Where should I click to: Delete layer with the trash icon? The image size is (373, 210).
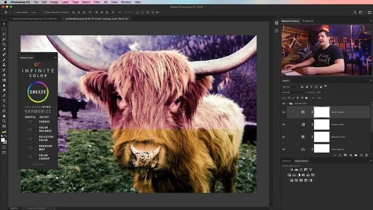click(x=367, y=155)
